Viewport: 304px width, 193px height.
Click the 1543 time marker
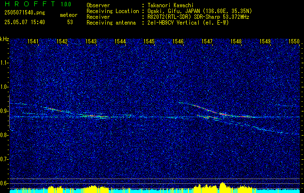pos(91,41)
